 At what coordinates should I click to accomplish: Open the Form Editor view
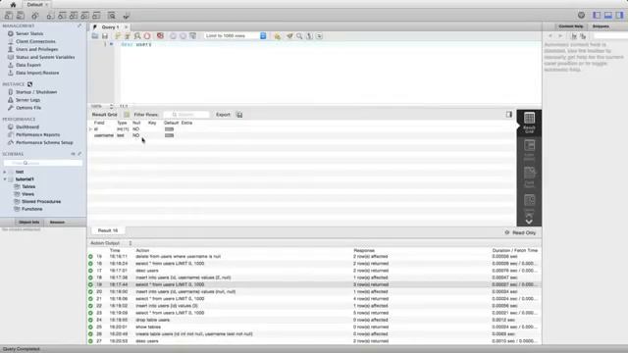[529, 150]
